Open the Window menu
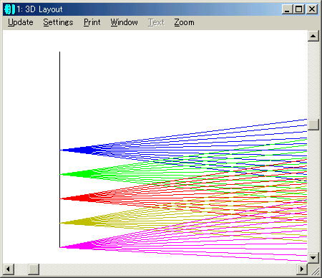 coord(124,22)
